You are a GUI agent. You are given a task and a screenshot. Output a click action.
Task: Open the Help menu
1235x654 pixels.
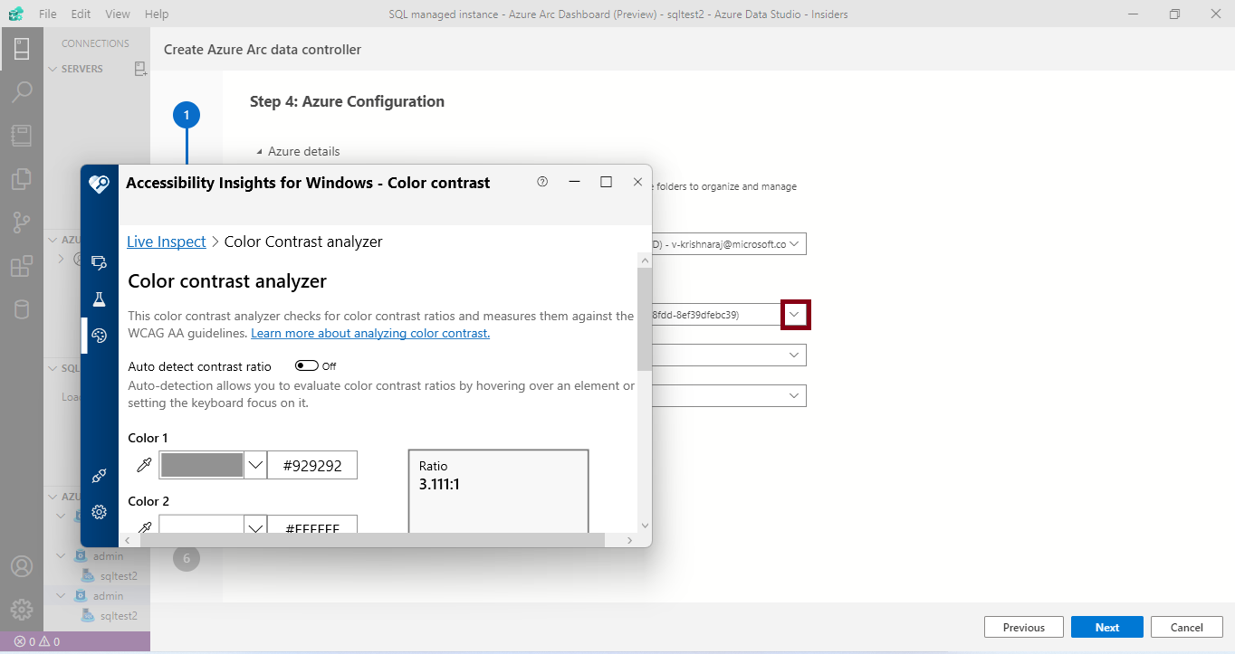156,14
